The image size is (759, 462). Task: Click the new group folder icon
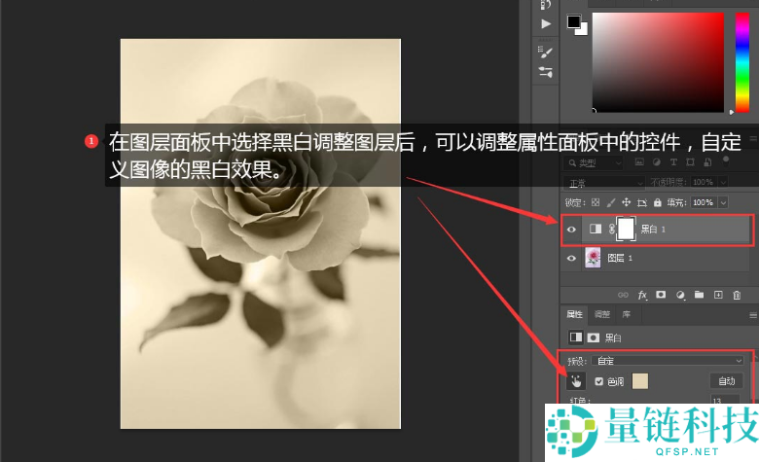[699, 294]
